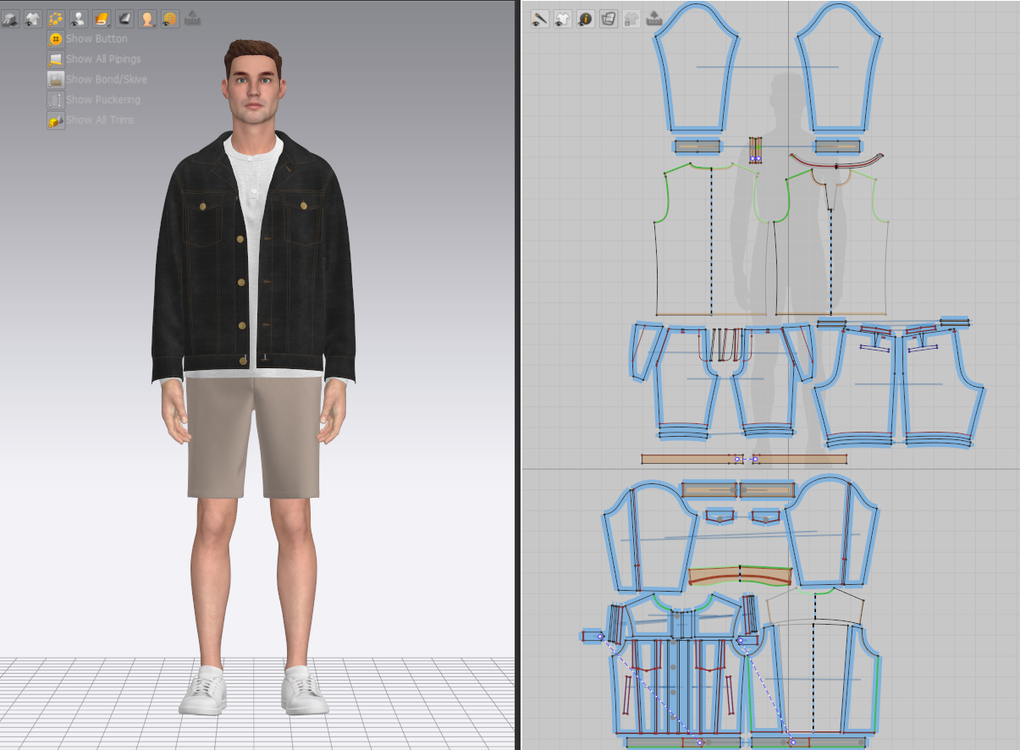Click the avatar's right white sneaker
Viewport: 1020px width, 750px height.
203,690
